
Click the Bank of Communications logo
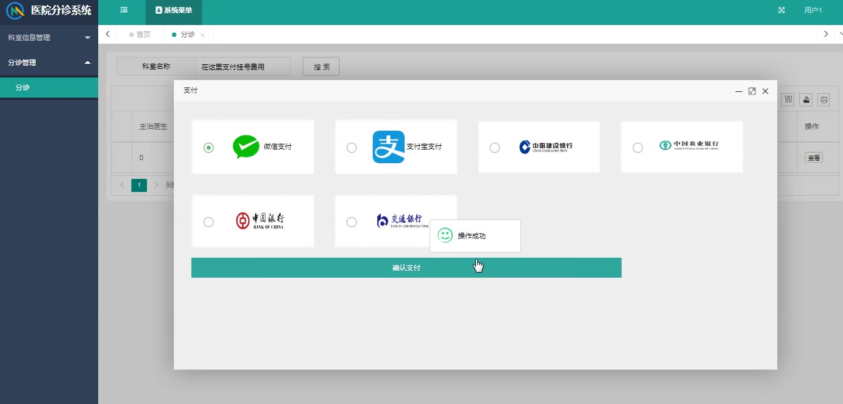pyautogui.click(x=403, y=220)
